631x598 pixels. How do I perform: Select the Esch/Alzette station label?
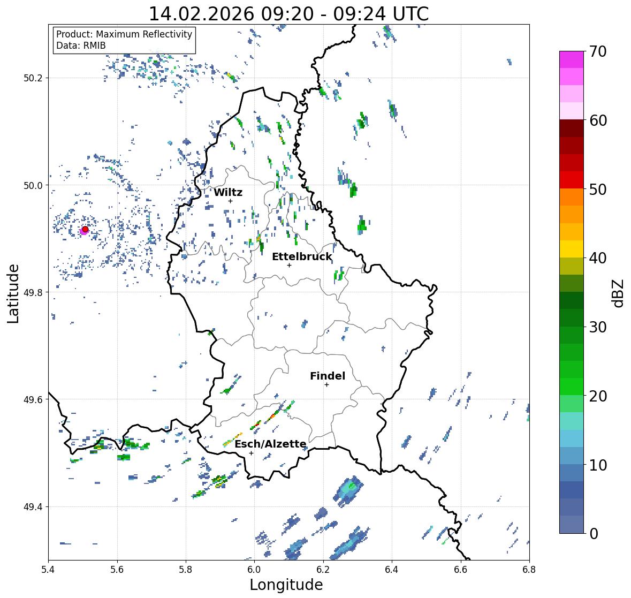[x=270, y=444]
